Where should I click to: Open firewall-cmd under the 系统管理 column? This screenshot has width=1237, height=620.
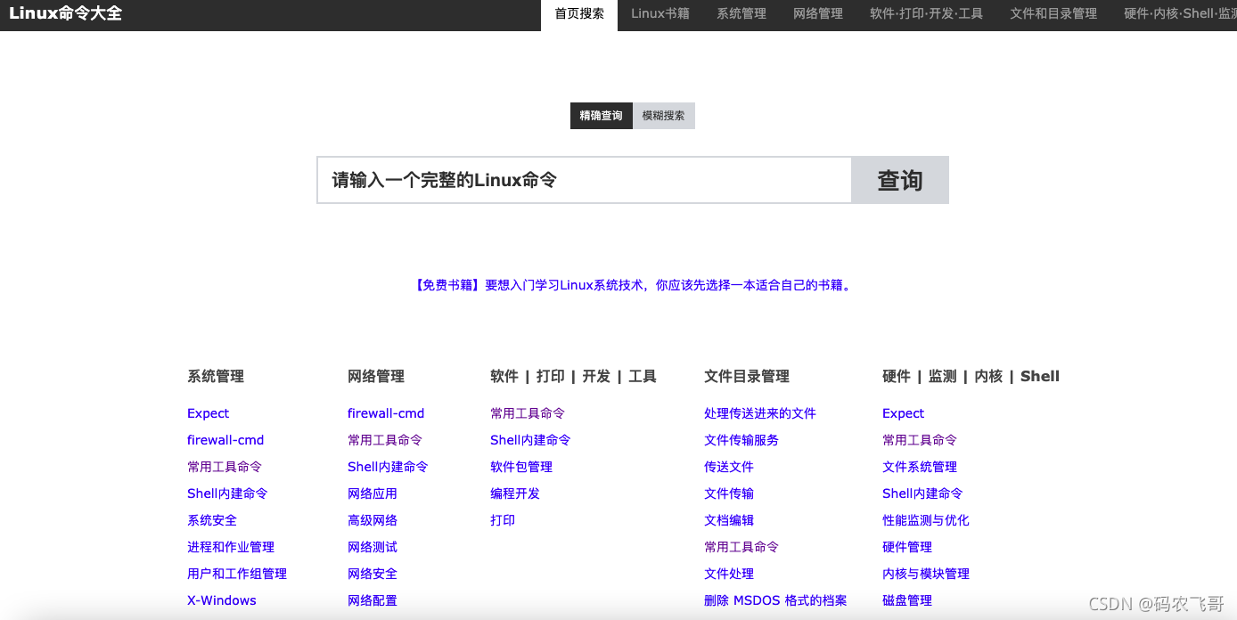tap(225, 440)
